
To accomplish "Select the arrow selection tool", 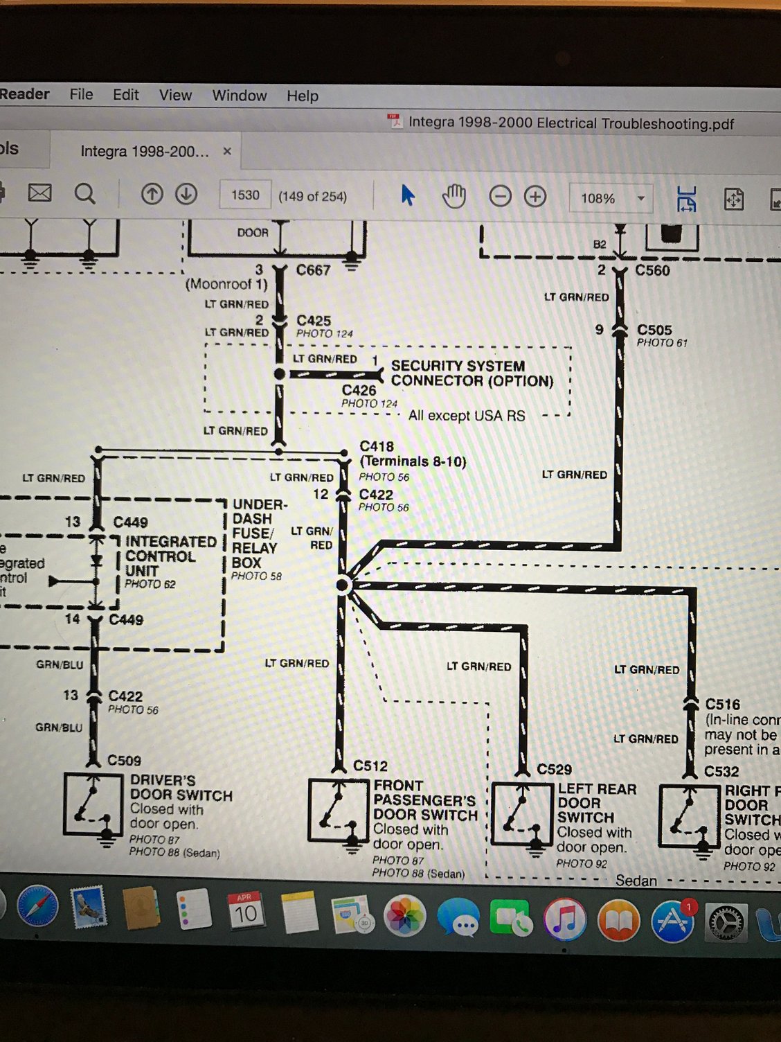I will click(x=408, y=196).
